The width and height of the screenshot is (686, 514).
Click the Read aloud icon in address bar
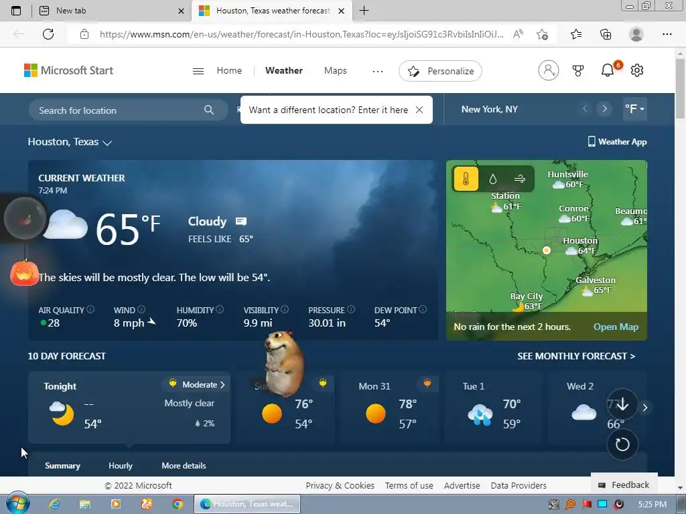[518, 34]
